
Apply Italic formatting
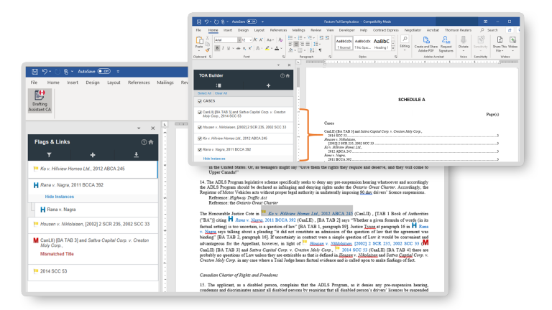point(223,48)
